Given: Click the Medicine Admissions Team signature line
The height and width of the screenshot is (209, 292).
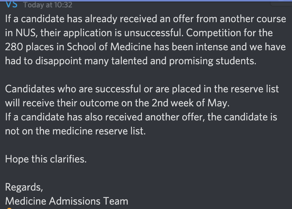Looking at the screenshot, I should tap(67, 201).
